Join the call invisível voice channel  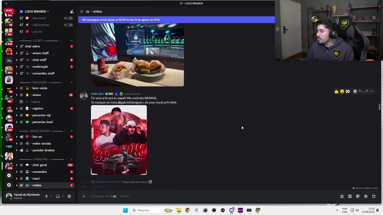point(46,25)
